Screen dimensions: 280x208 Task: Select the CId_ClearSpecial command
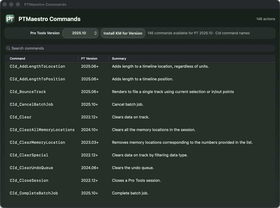click(29, 155)
